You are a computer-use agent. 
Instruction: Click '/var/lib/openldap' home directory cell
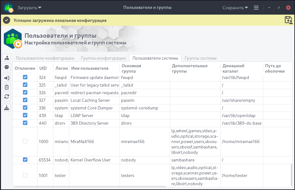[242, 115]
